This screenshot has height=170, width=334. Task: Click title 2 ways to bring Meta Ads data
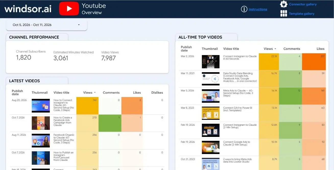(x=237, y=161)
